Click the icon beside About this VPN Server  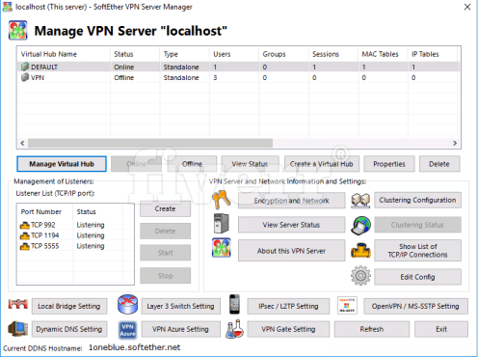[222, 248]
